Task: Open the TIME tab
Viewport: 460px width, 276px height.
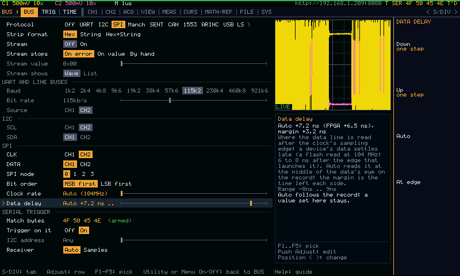Action: [x=70, y=12]
